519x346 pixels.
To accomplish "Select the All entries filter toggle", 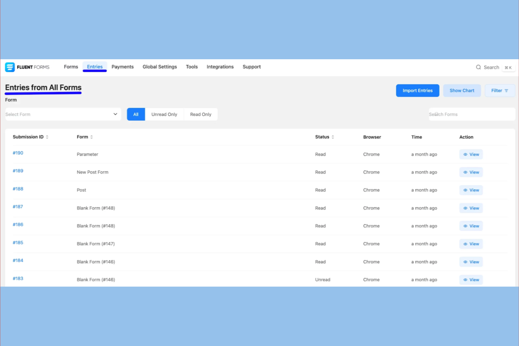I will [136, 114].
